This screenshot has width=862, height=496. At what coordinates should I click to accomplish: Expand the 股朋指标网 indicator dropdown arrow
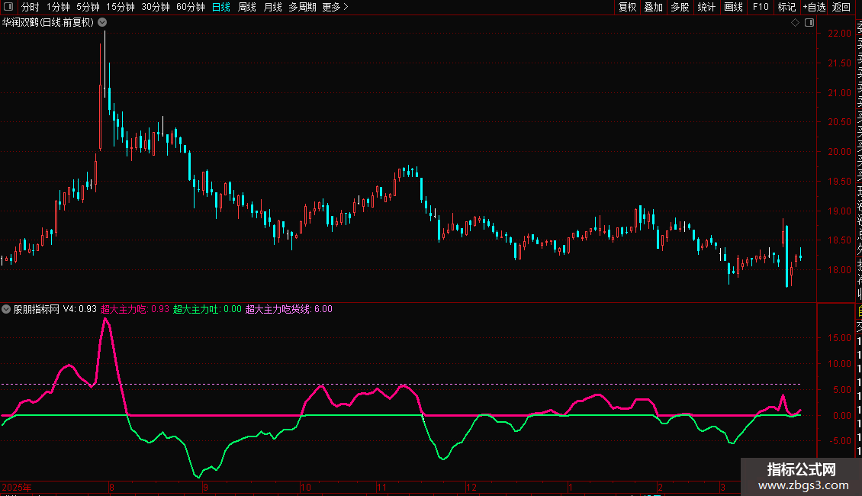tap(7, 309)
